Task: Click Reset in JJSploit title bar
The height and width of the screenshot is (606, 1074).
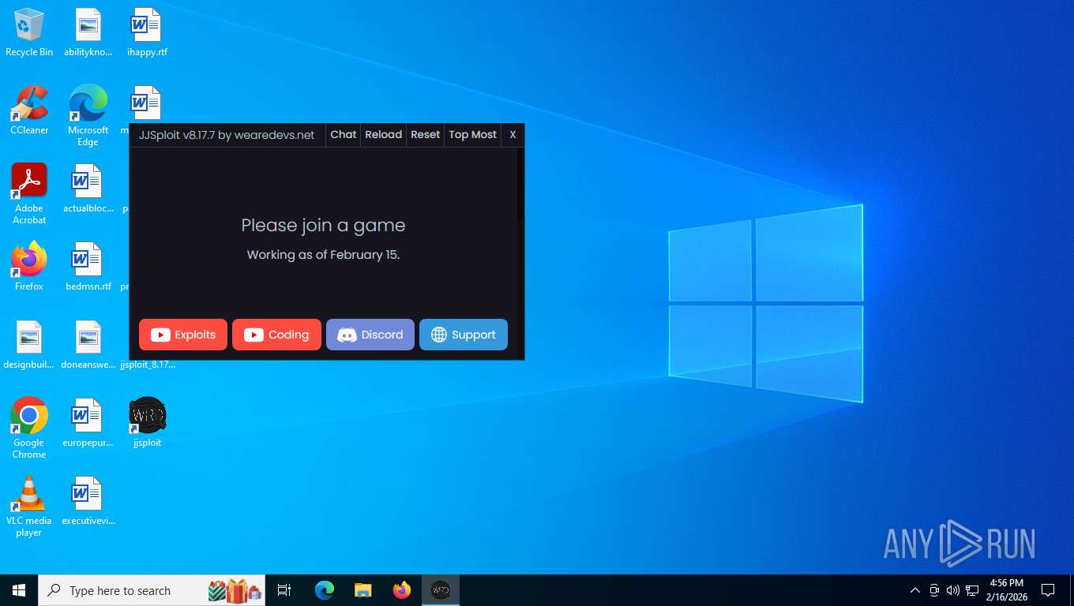Action: click(x=425, y=135)
